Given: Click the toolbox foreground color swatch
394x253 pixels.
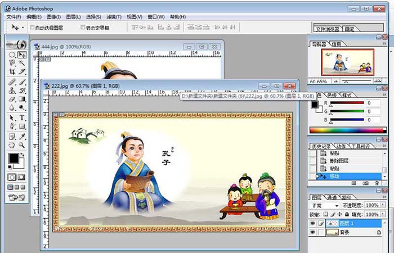Looking at the screenshot, I should pos(14,159).
